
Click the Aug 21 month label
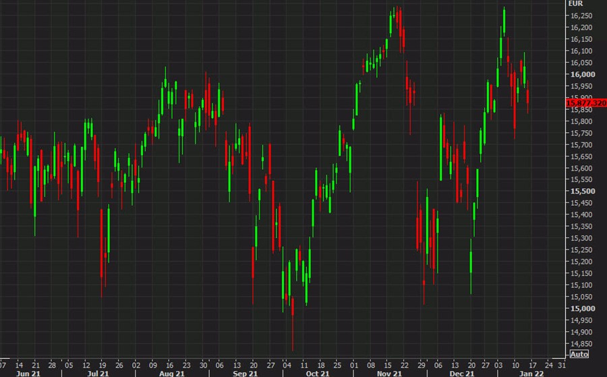coord(172,374)
